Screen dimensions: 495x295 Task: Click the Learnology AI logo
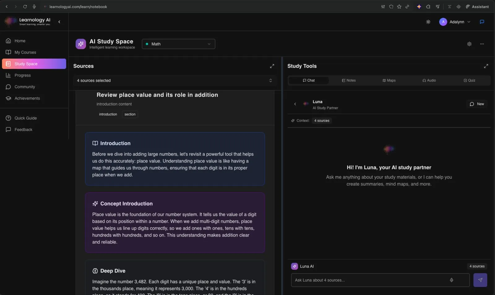pos(28,21)
